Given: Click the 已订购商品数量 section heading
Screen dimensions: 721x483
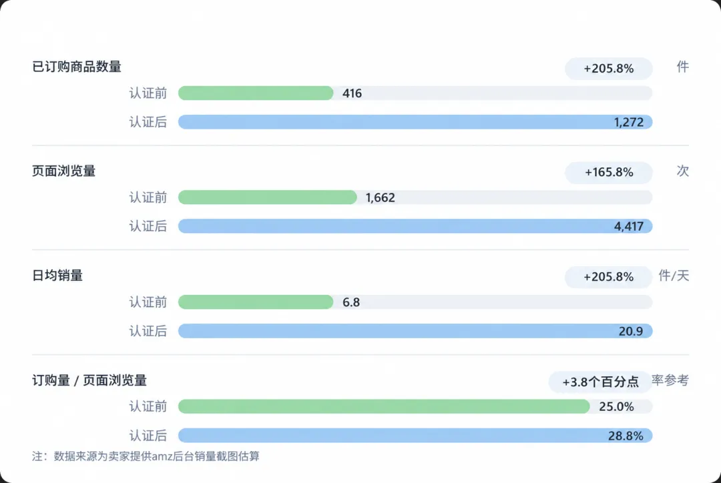Looking at the screenshot, I should 77,67.
